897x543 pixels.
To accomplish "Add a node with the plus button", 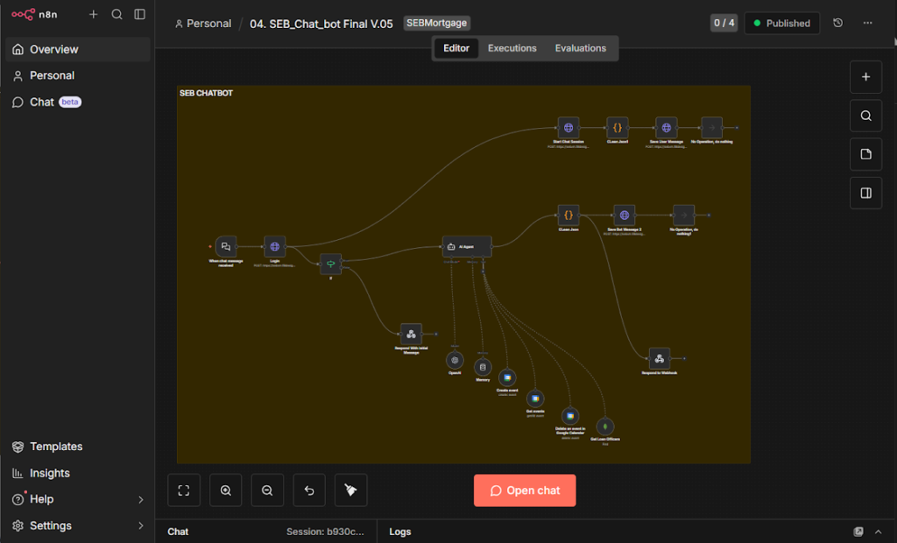I will pos(865,77).
